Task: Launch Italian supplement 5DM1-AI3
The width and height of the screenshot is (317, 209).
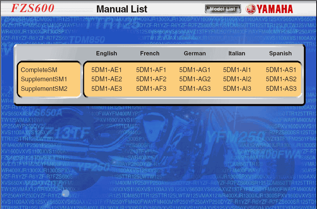Action: coord(237,88)
